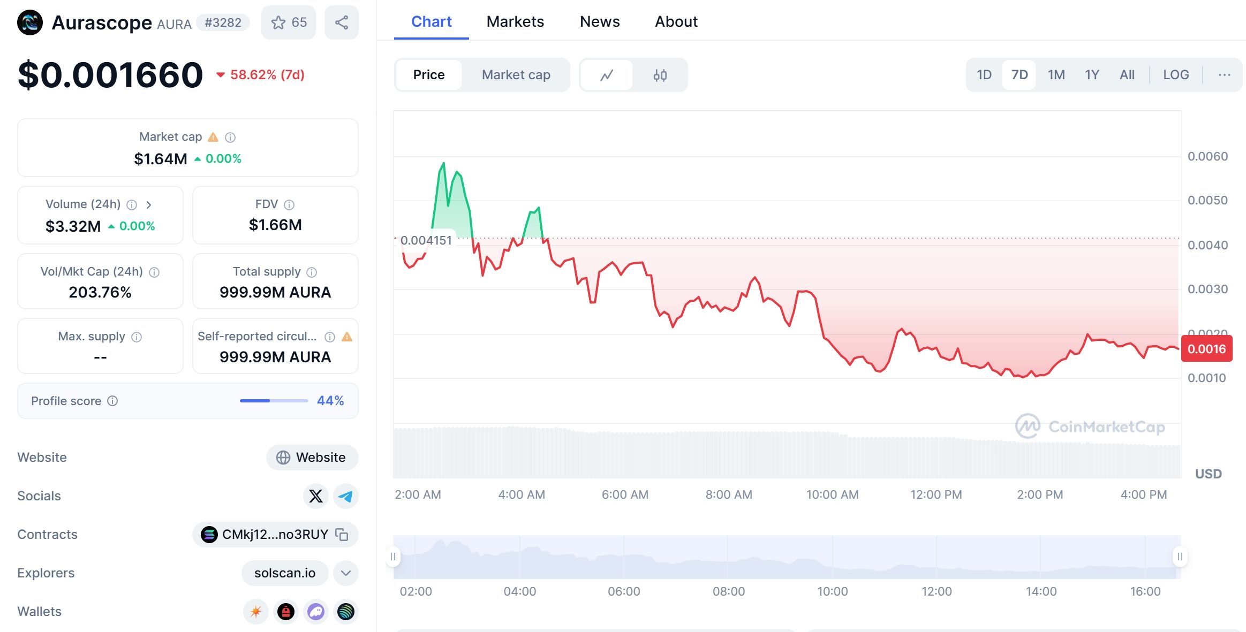Share the Aurascope page

click(341, 22)
